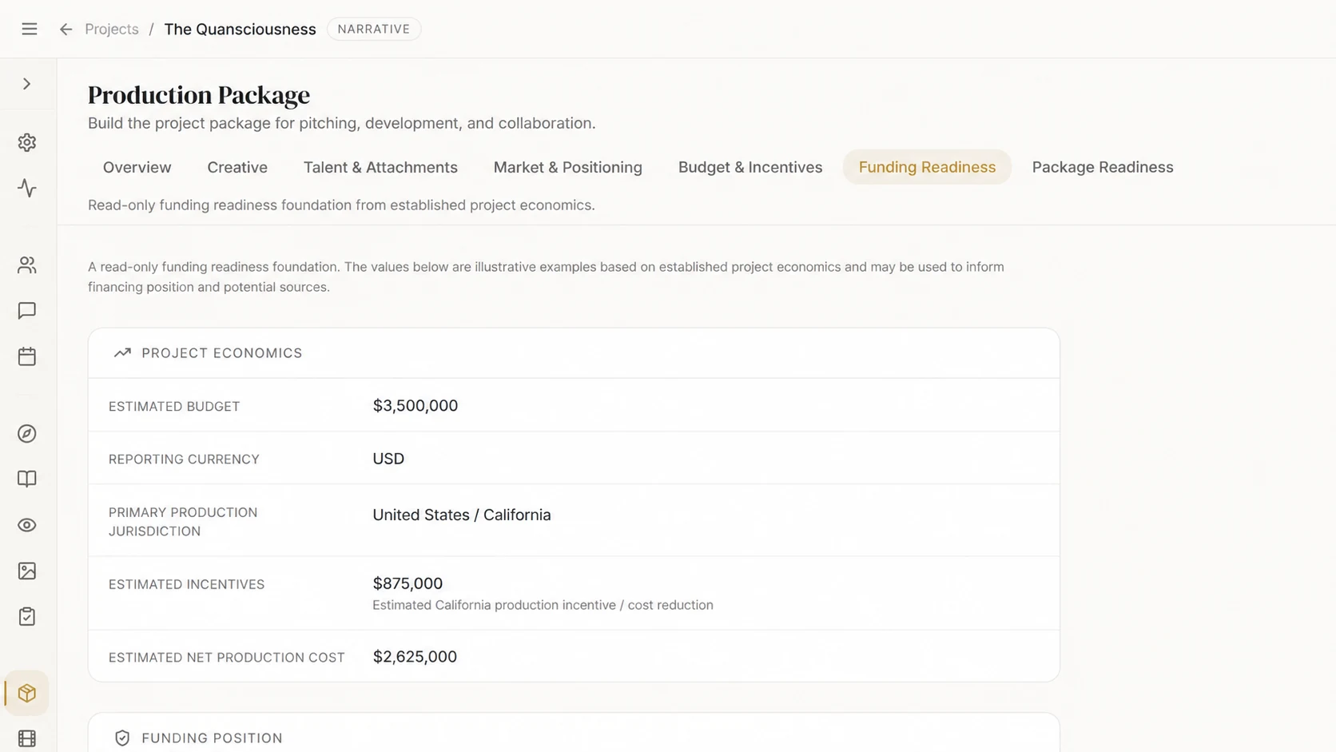This screenshot has width=1336, height=752.
Task: Click the ESTIMATED BUDGET label
Action: pos(174,406)
